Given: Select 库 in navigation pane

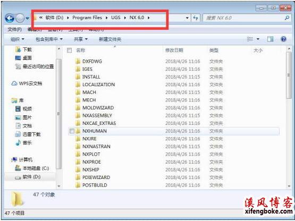Looking at the screenshot, I should (x=18, y=100).
